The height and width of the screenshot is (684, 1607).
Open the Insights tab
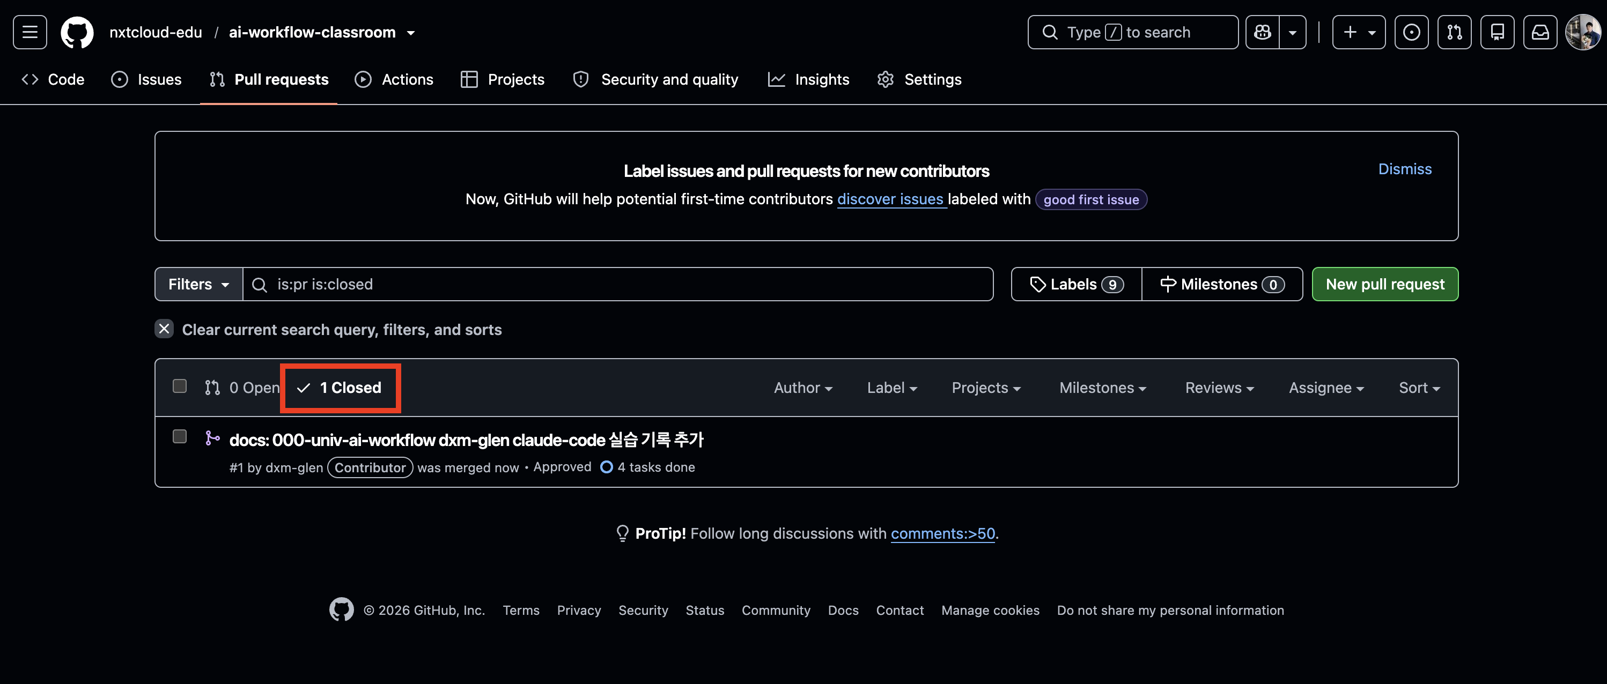pyautogui.click(x=808, y=79)
